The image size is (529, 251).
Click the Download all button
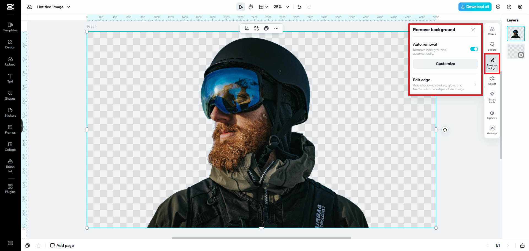click(x=475, y=7)
